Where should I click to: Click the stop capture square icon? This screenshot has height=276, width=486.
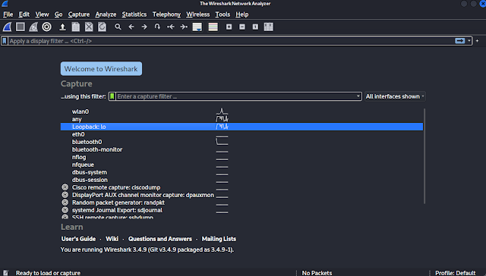[21, 27]
